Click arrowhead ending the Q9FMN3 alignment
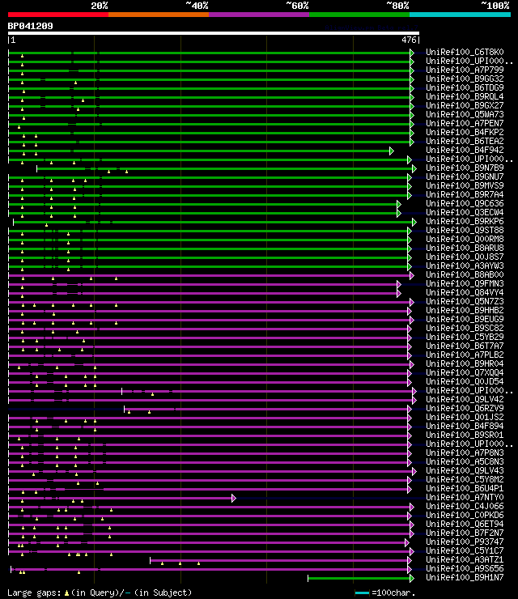The image size is (518, 599). point(399,285)
